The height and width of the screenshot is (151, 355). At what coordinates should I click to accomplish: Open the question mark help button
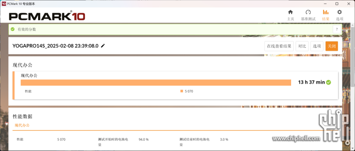point(336,29)
